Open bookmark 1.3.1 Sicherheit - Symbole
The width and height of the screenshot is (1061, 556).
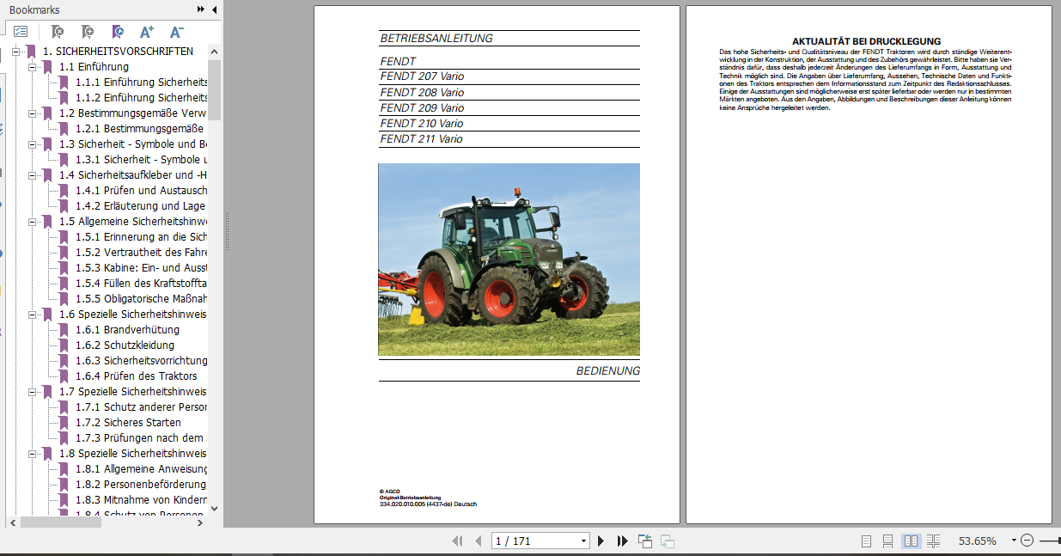click(141, 160)
